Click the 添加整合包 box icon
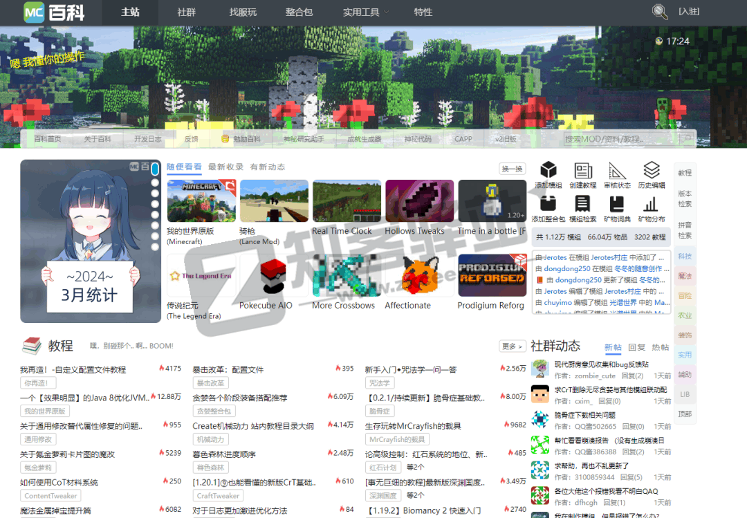Image resolution: width=747 pixels, height=518 pixels. pos(548,204)
